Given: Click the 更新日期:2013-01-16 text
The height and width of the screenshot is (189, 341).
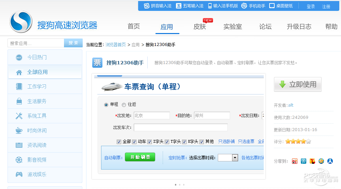Looking at the screenshot, I should (295, 130).
